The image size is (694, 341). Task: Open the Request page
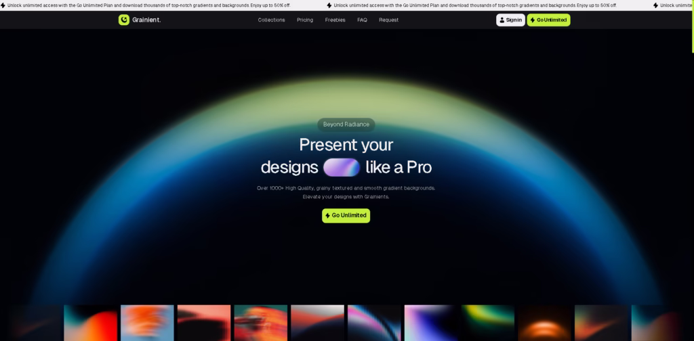point(388,20)
